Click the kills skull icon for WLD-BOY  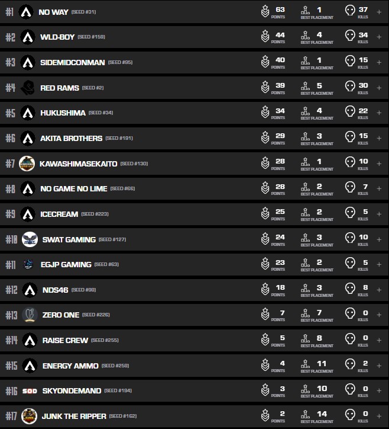pos(350,37)
